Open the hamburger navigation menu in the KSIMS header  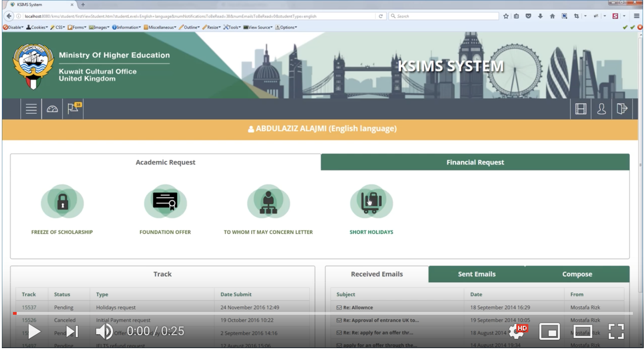click(x=31, y=109)
